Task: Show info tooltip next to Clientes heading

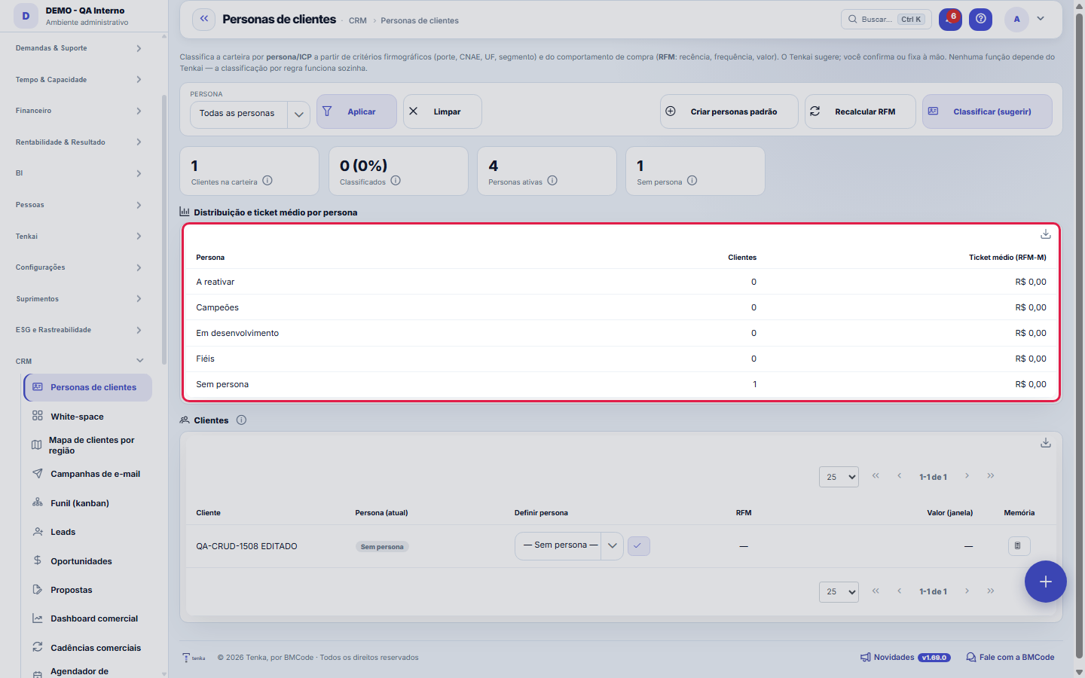Action: click(x=241, y=420)
